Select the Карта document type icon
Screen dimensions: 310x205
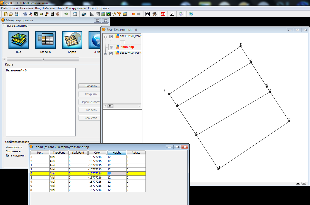point(72,40)
